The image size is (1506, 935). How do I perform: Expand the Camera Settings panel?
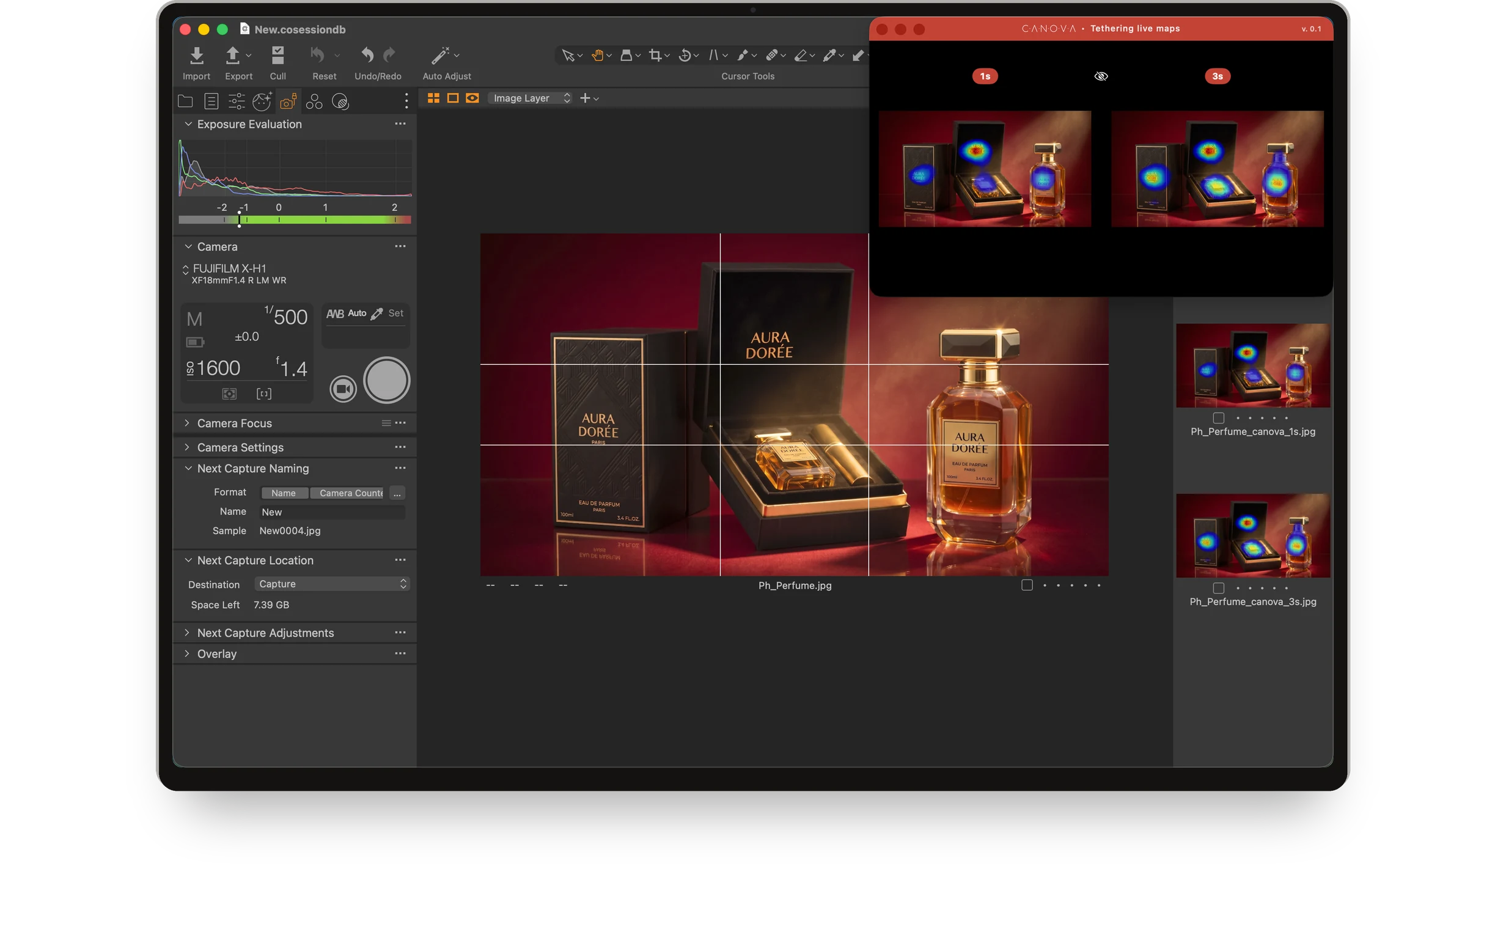188,448
